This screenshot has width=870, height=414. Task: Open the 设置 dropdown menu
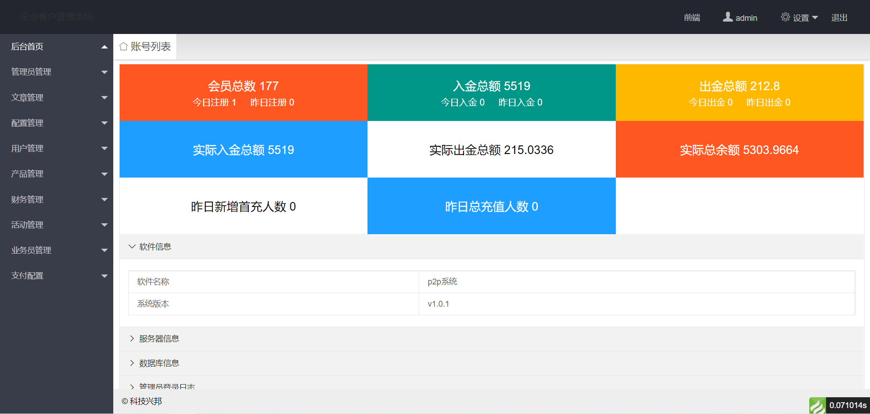tap(800, 18)
